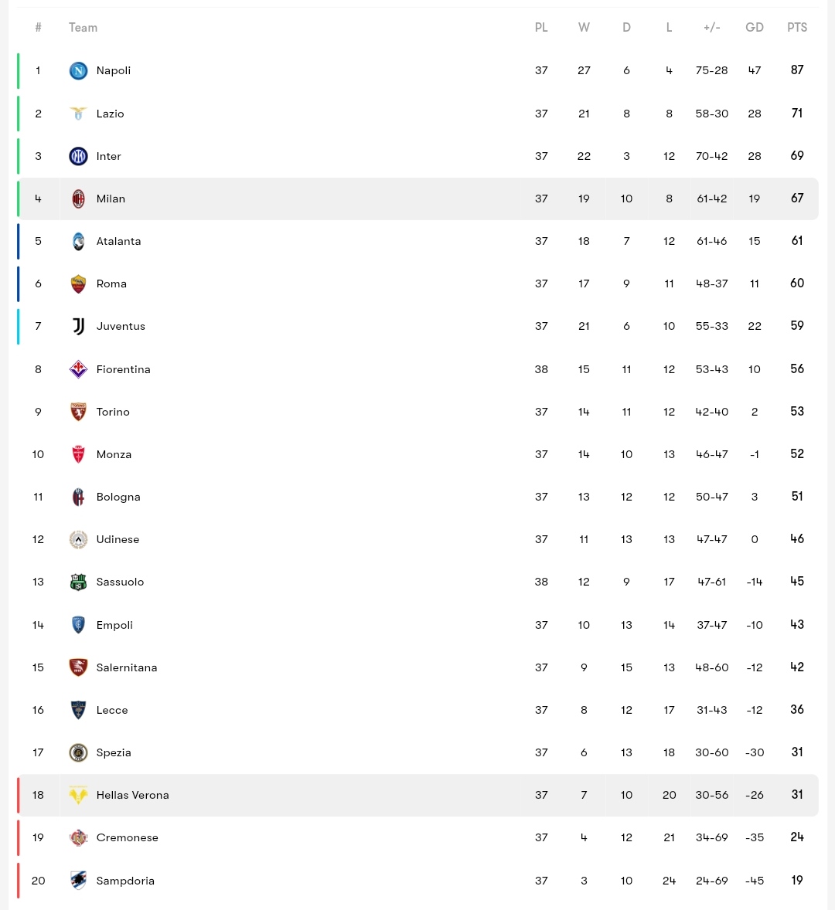The width and height of the screenshot is (835, 910).
Task: Click the Lazio eagle crest
Action: pos(78,113)
